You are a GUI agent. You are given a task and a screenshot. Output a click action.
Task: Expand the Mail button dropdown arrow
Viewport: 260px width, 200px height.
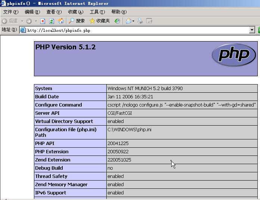[x=133, y=21]
